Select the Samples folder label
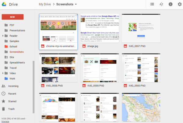 click(14, 41)
